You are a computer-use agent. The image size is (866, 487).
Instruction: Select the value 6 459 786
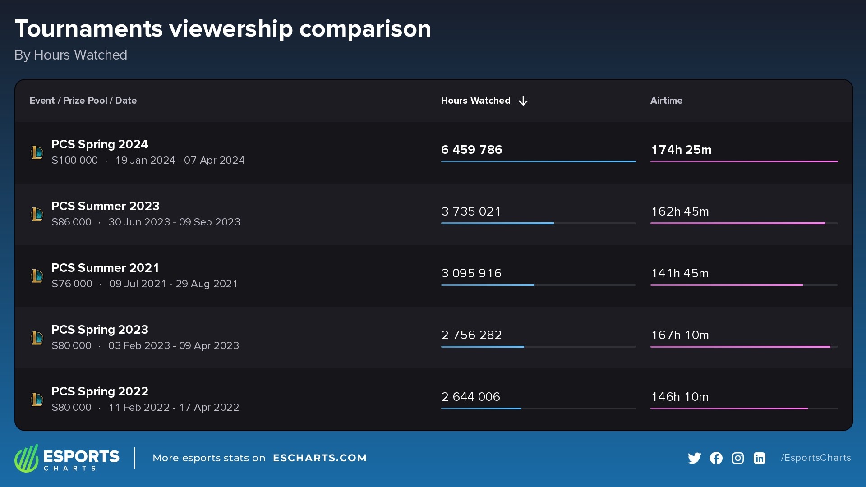click(471, 150)
